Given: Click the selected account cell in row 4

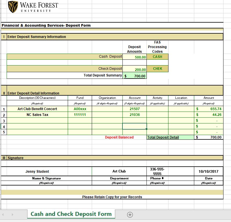Looking at the screenshot, I should pyautogui.click(x=135, y=126).
